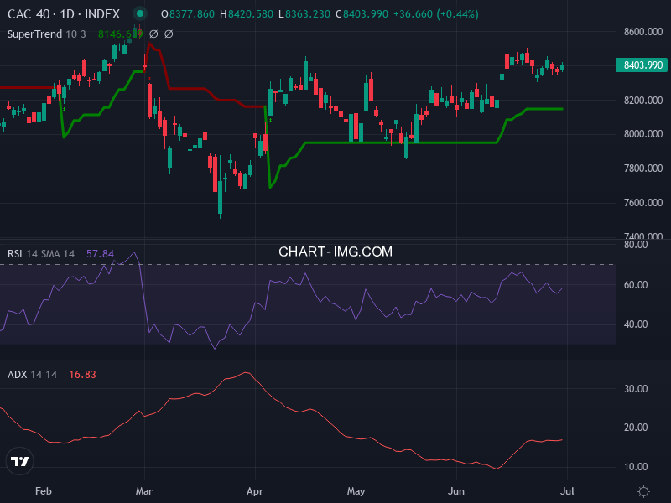Click the TradingView logo icon
Screen dimensions: 671x503
pyautogui.click(x=19, y=461)
